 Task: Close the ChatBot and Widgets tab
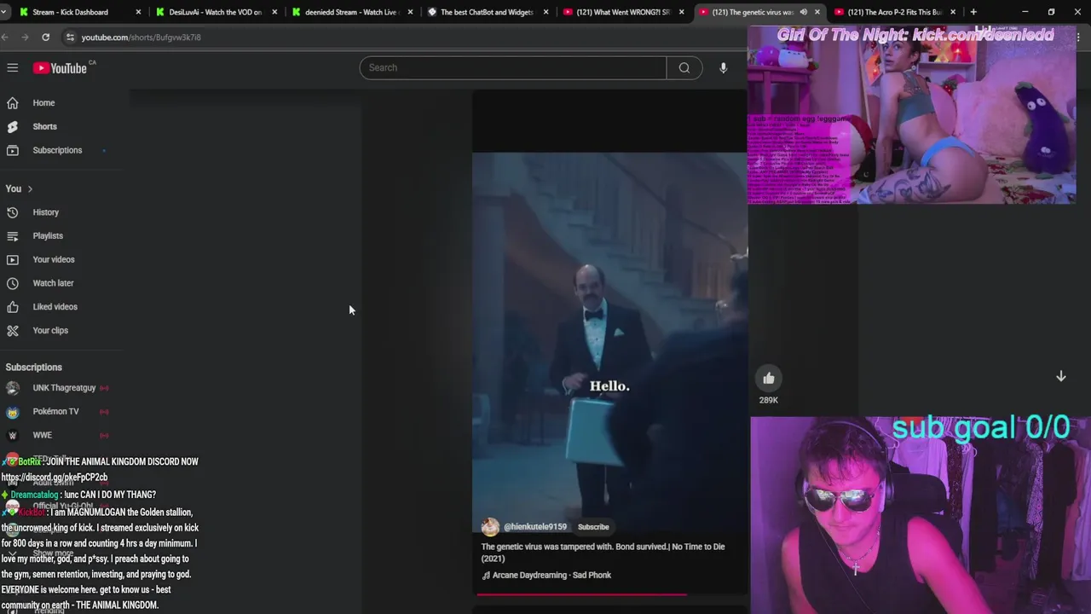pyautogui.click(x=546, y=12)
